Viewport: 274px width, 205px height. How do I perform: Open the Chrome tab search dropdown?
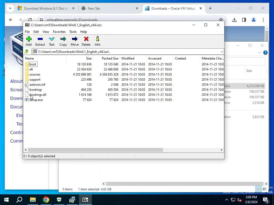10,8
